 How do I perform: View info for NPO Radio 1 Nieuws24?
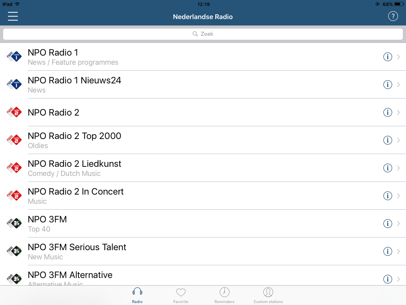point(387,85)
